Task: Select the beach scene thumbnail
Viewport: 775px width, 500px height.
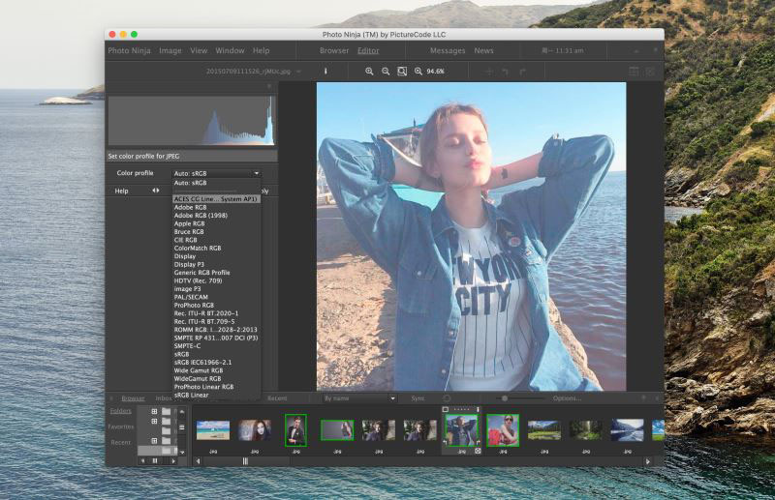Action: (x=213, y=430)
